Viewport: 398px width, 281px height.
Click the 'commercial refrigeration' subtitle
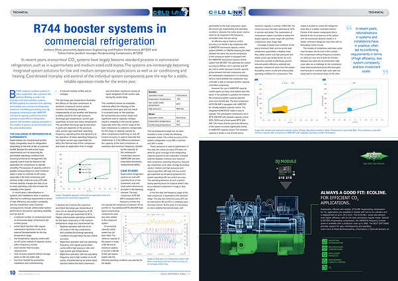99,41
